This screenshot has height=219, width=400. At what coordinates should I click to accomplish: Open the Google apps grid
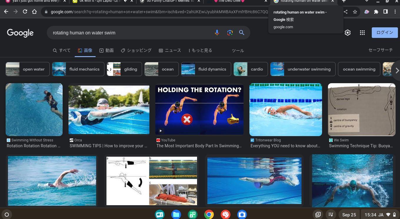362,33
